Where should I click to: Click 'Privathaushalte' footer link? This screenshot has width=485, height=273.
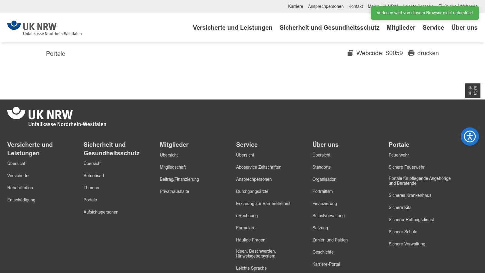tap(174, 191)
